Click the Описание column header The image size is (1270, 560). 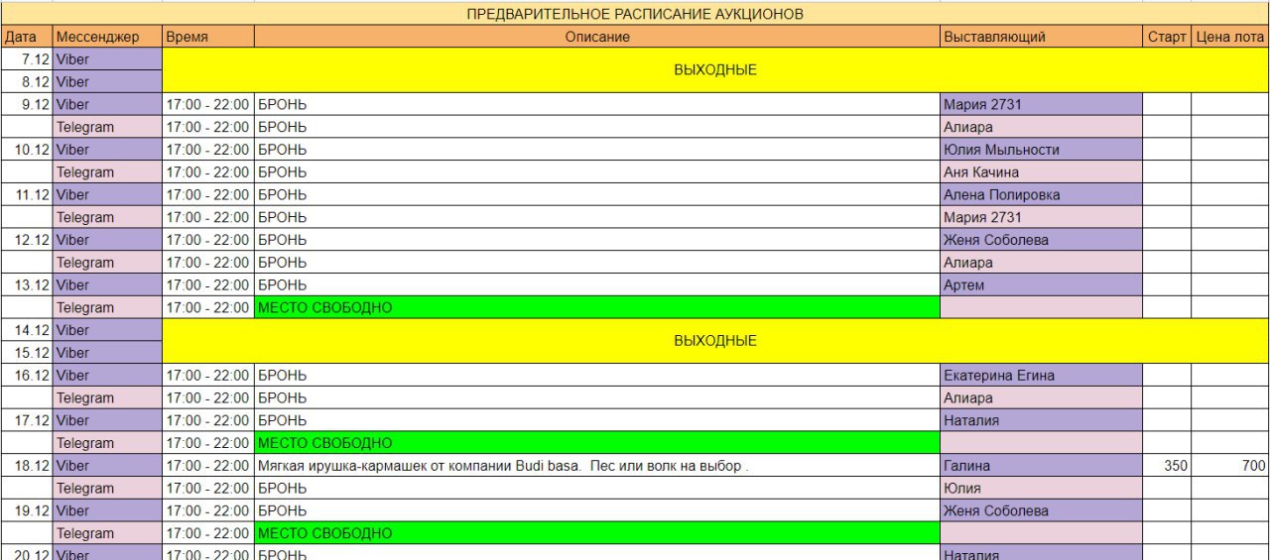(597, 37)
